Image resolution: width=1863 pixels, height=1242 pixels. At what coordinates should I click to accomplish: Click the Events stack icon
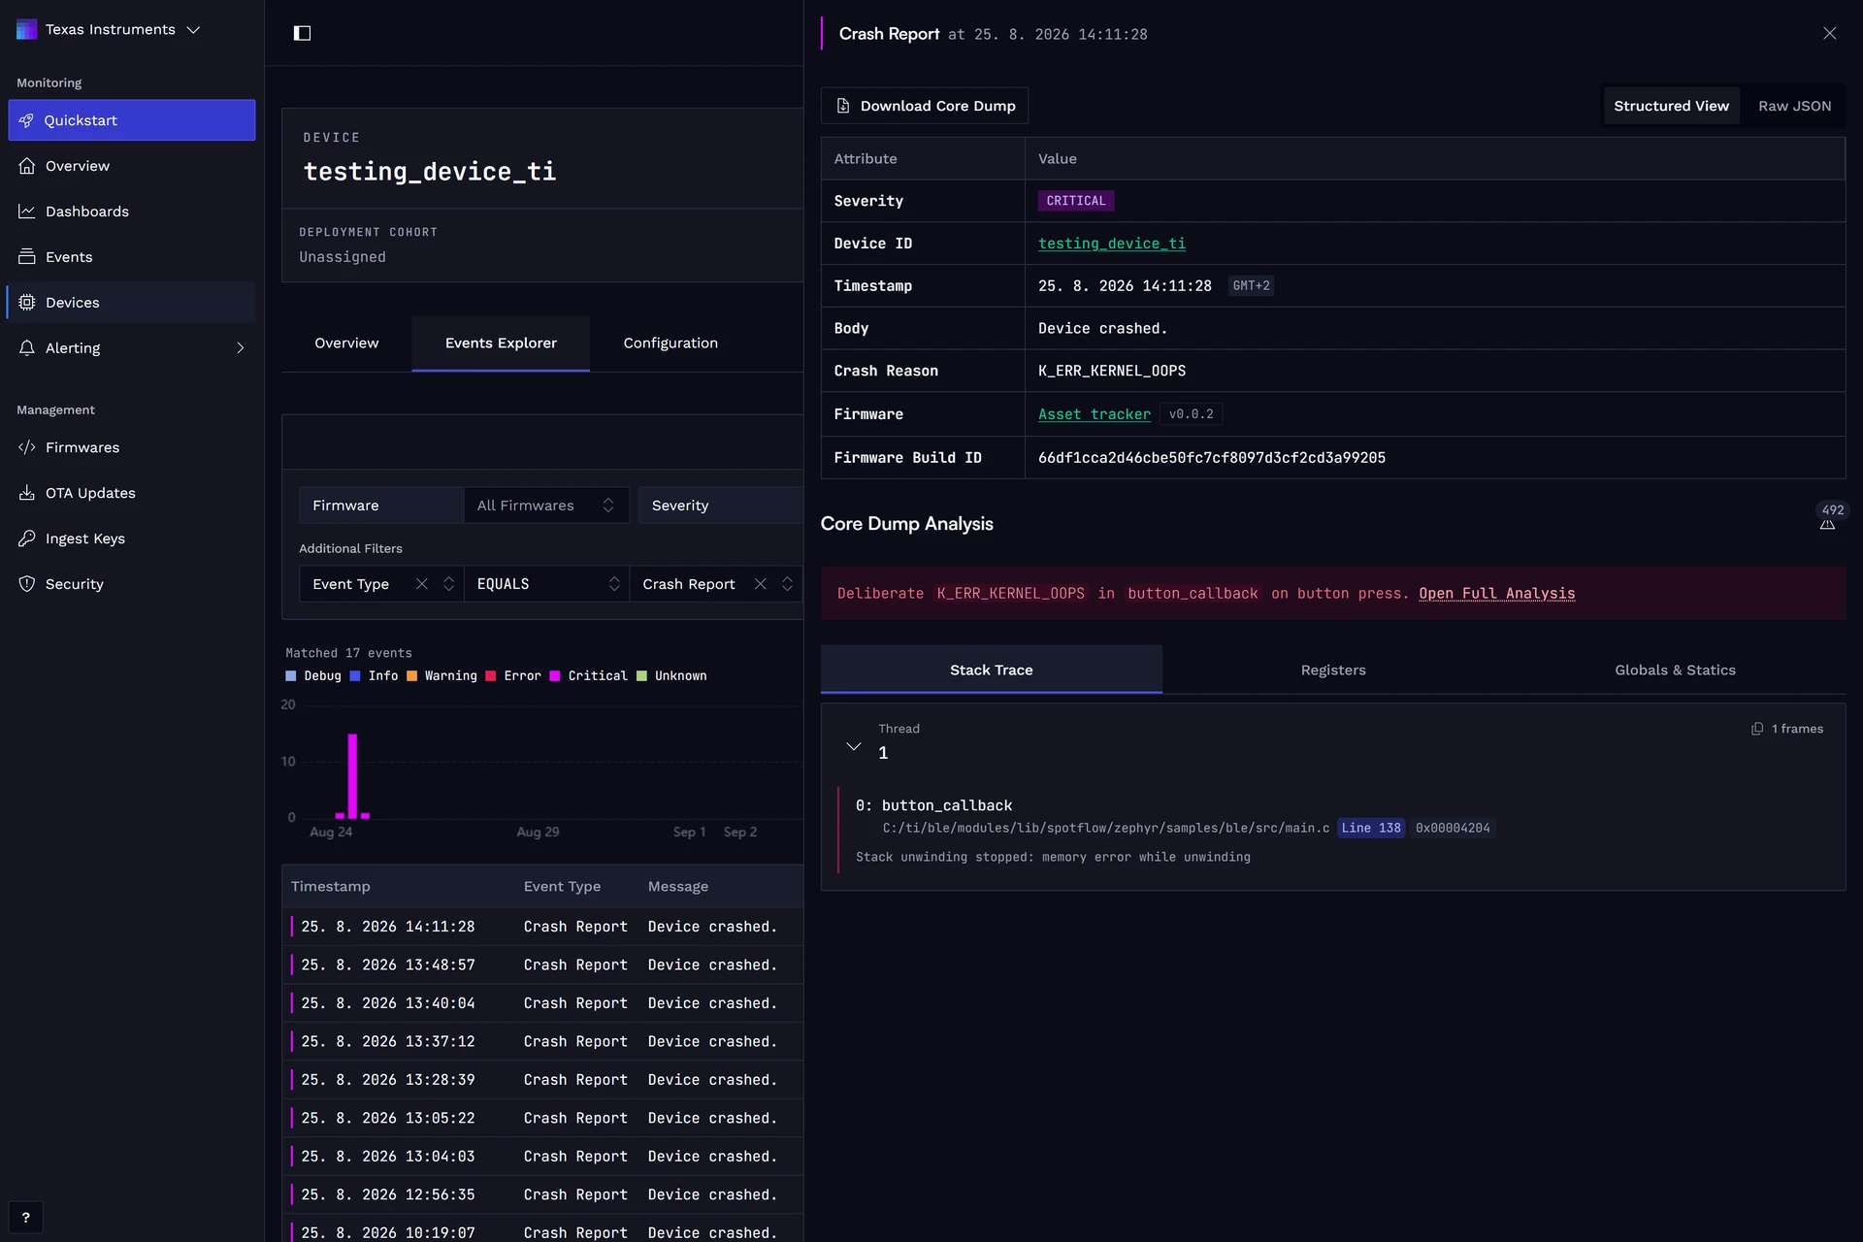(26, 257)
